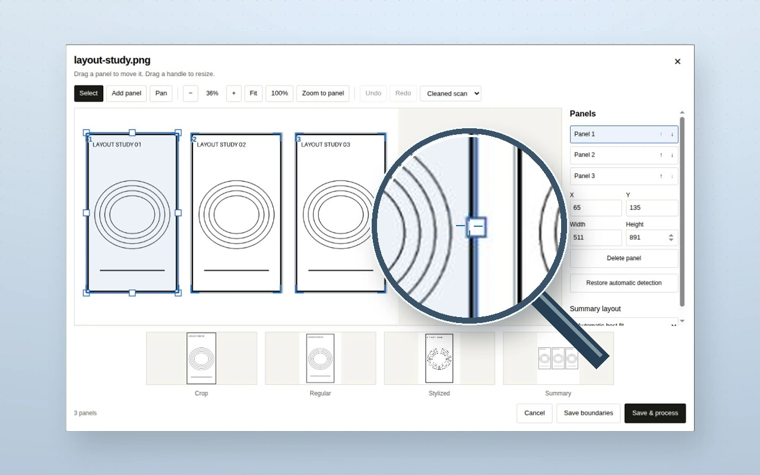
Task: Focus the Y coordinate field
Action: tap(652, 208)
